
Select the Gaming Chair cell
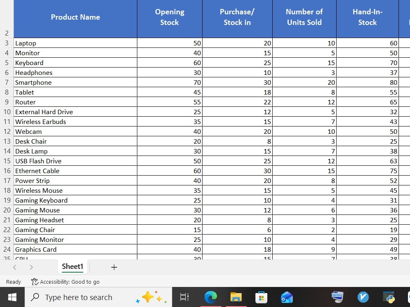[x=75, y=230]
